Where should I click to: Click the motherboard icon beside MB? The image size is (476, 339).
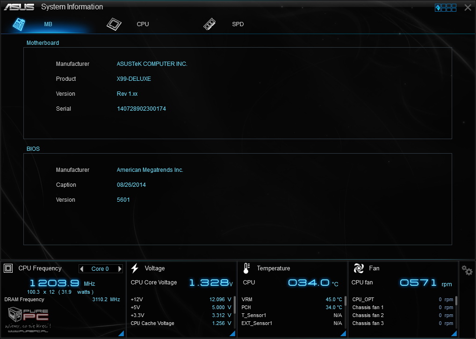pyautogui.click(x=19, y=24)
